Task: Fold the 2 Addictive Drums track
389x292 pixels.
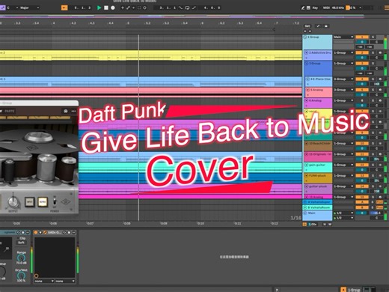Action: pos(307,53)
